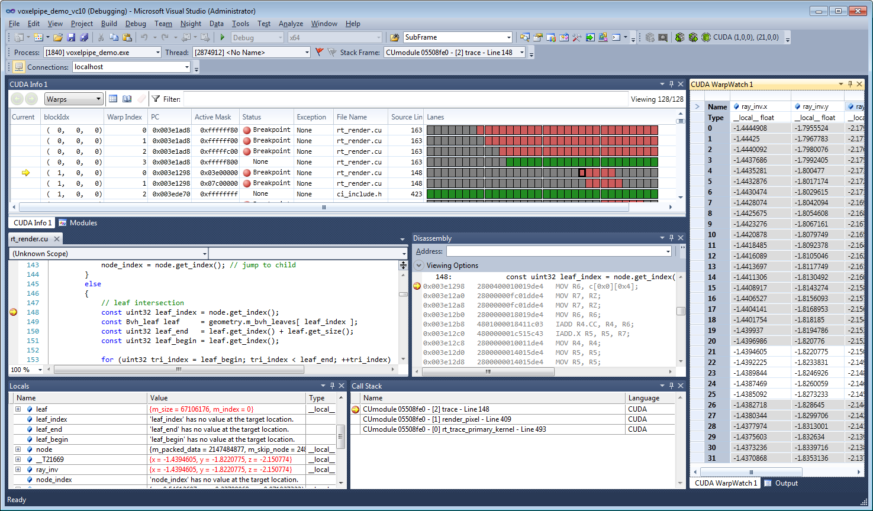Click the green Start Debugging play icon

pos(223,37)
